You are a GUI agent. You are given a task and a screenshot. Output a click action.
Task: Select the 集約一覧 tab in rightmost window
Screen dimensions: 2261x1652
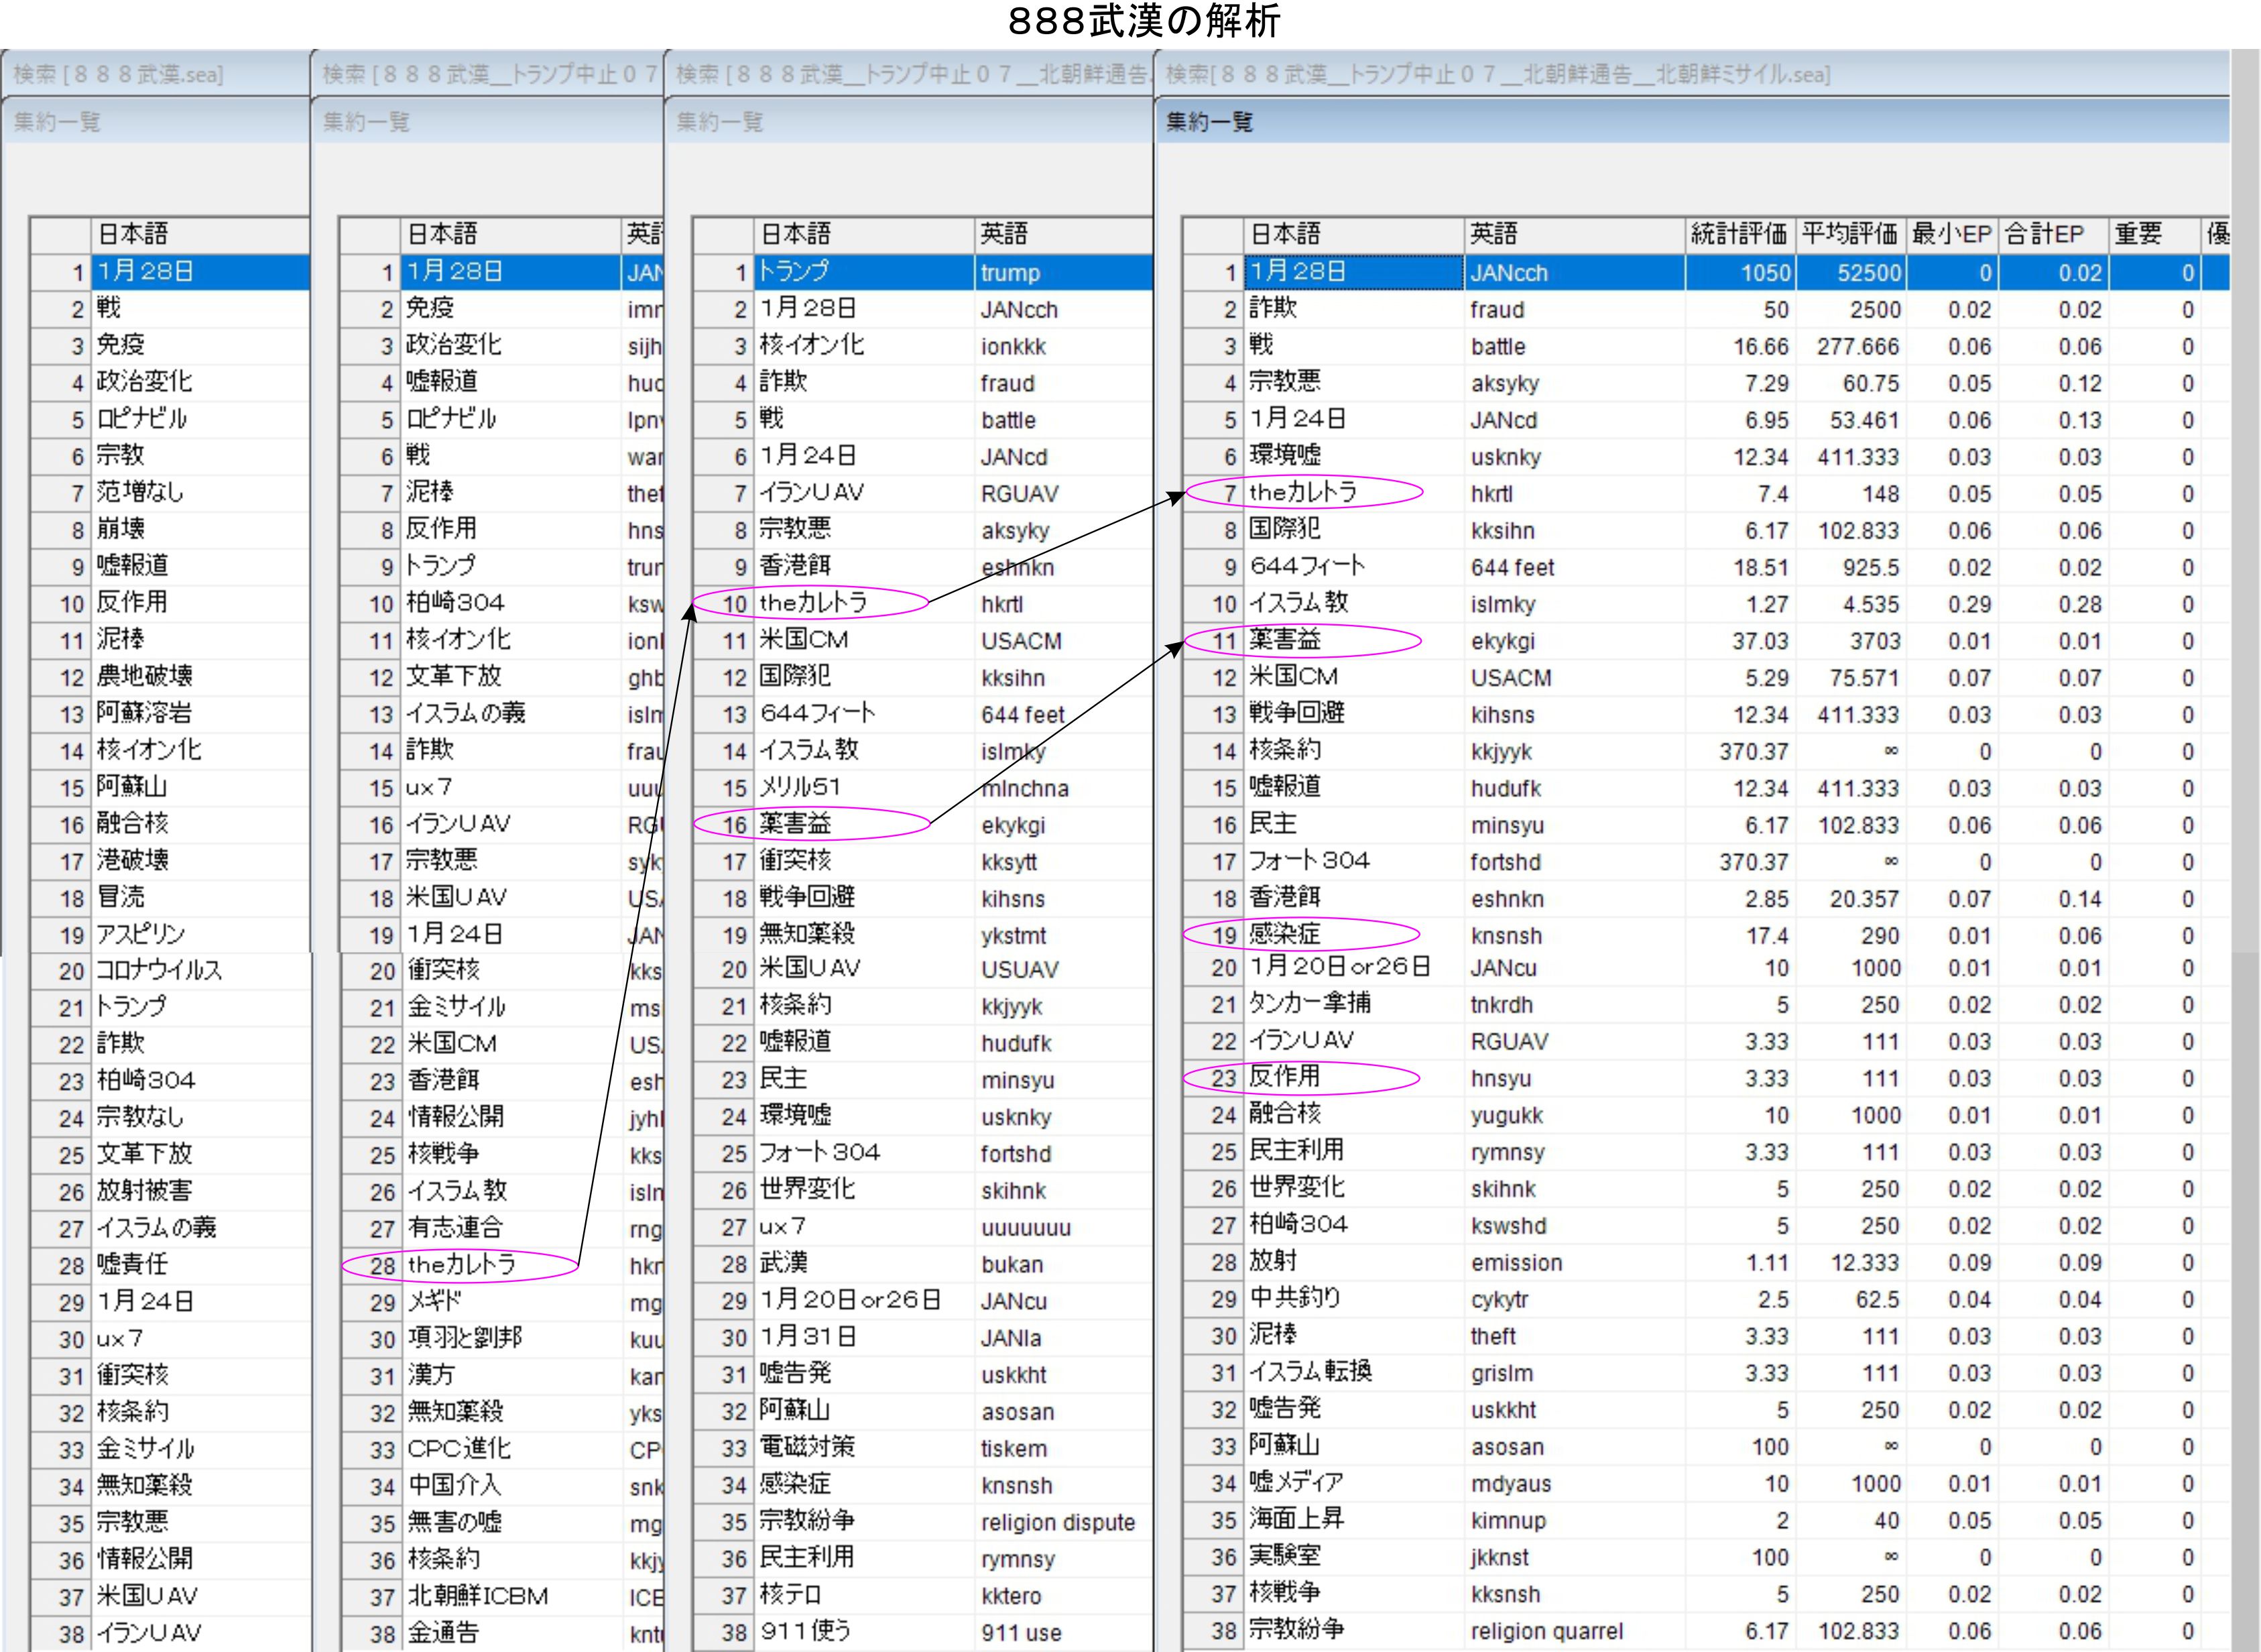coord(1209,122)
